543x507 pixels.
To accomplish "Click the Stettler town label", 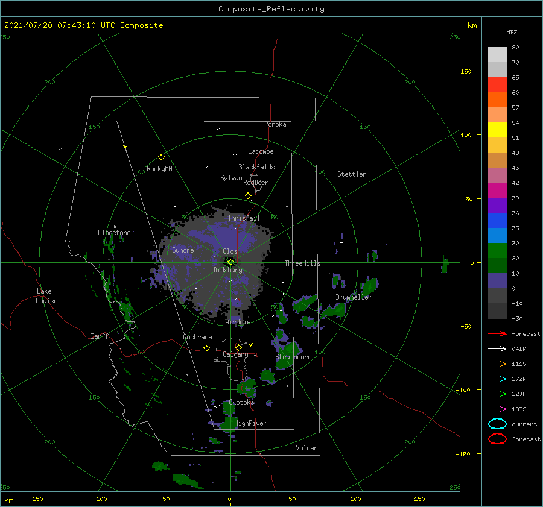I will coord(352,174).
